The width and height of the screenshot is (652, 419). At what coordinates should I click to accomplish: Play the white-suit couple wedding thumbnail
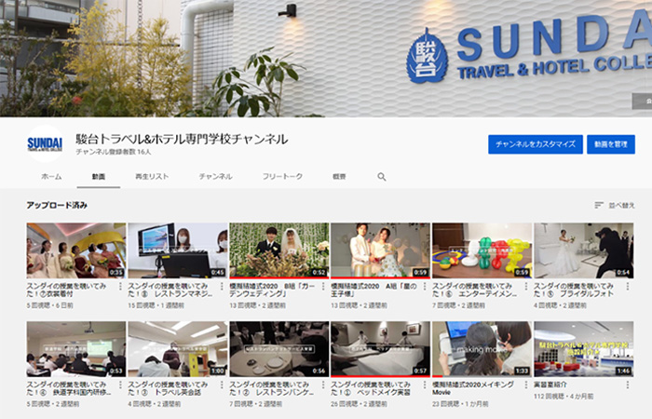tap(380, 250)
